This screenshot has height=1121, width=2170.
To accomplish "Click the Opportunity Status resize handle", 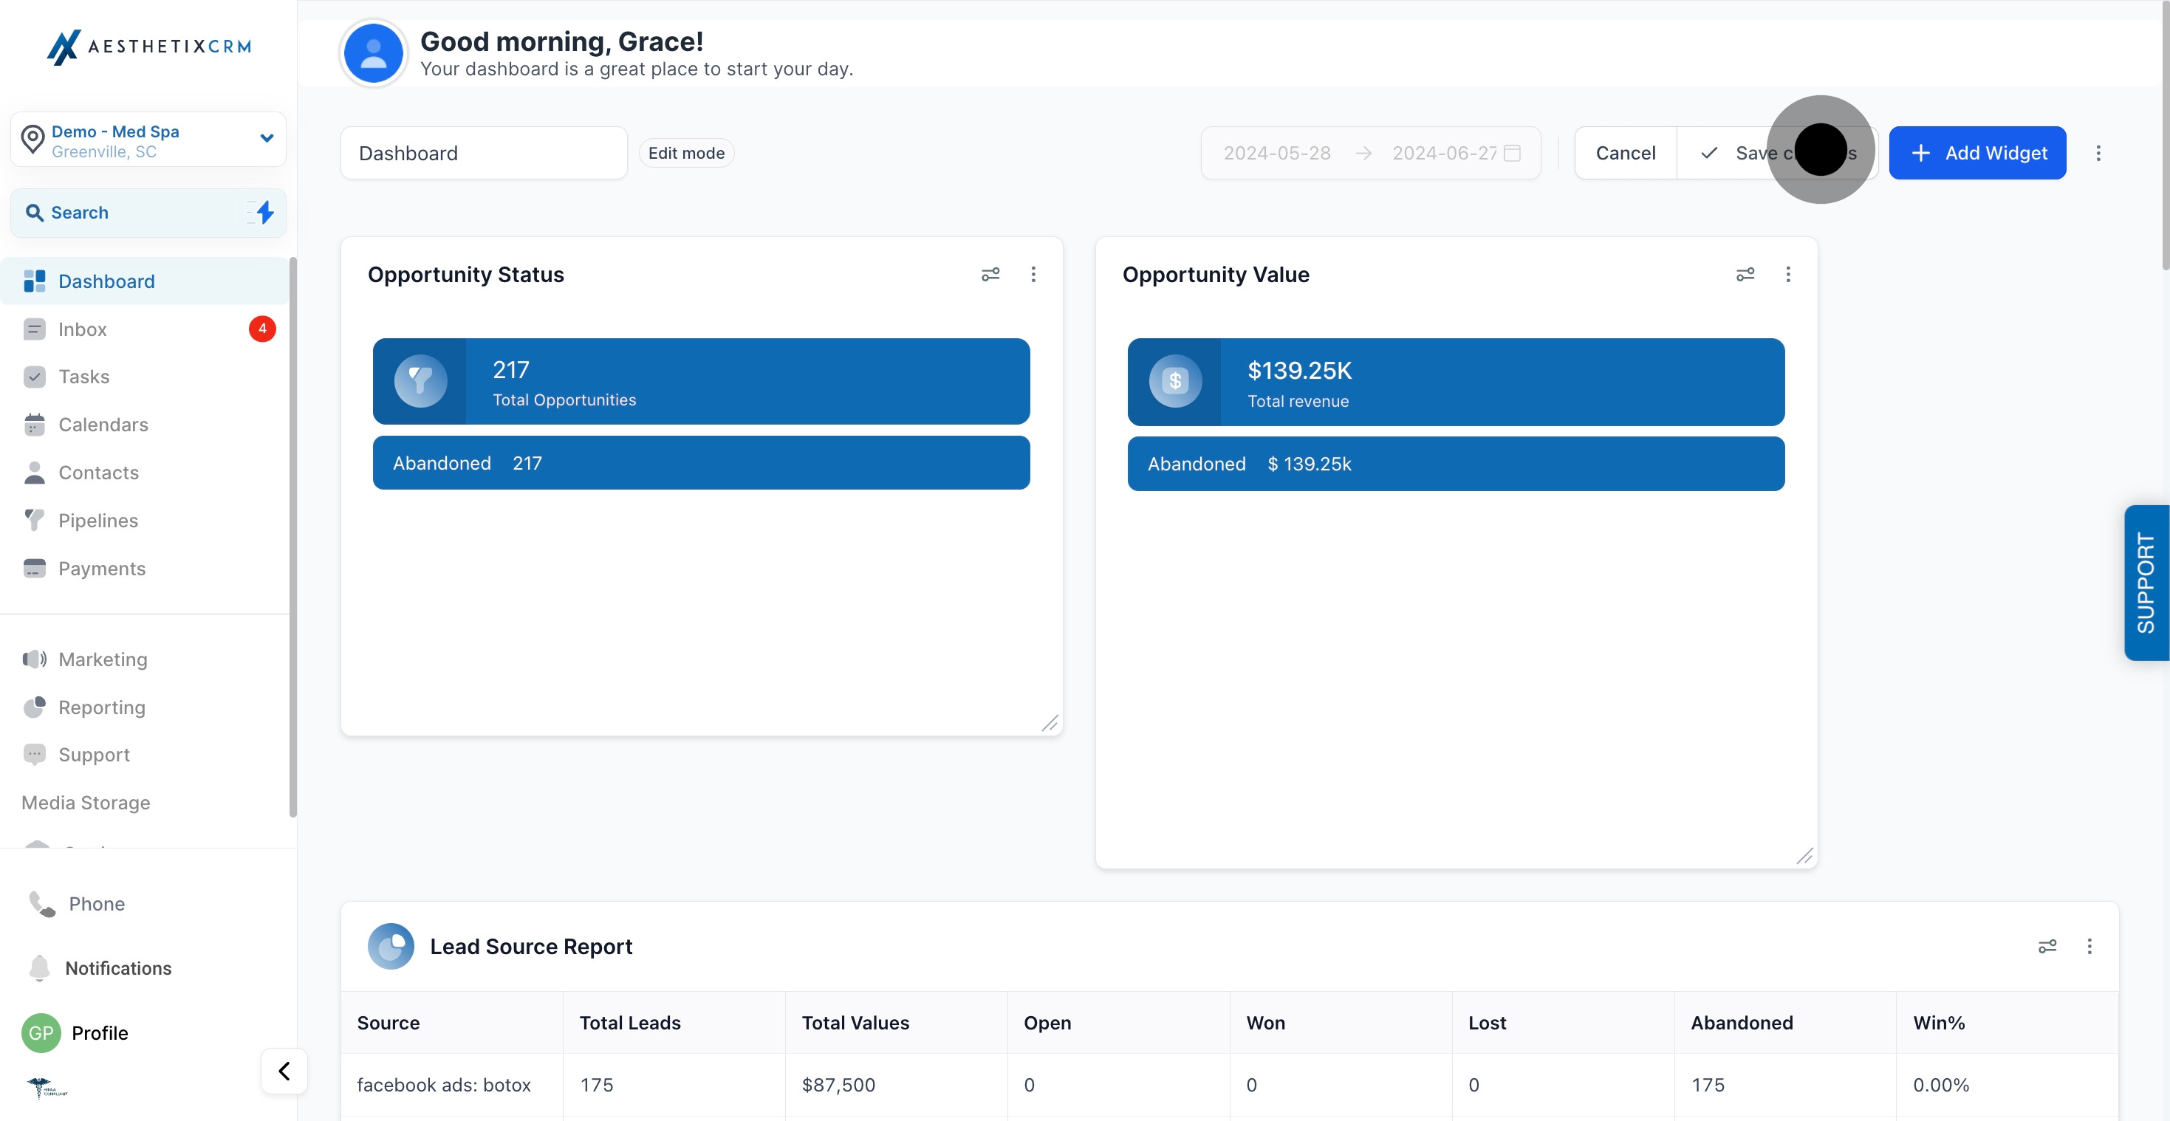I will pos(1050,724).
